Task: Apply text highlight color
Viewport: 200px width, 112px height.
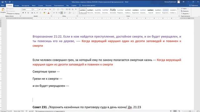Action: coord(44,13)
